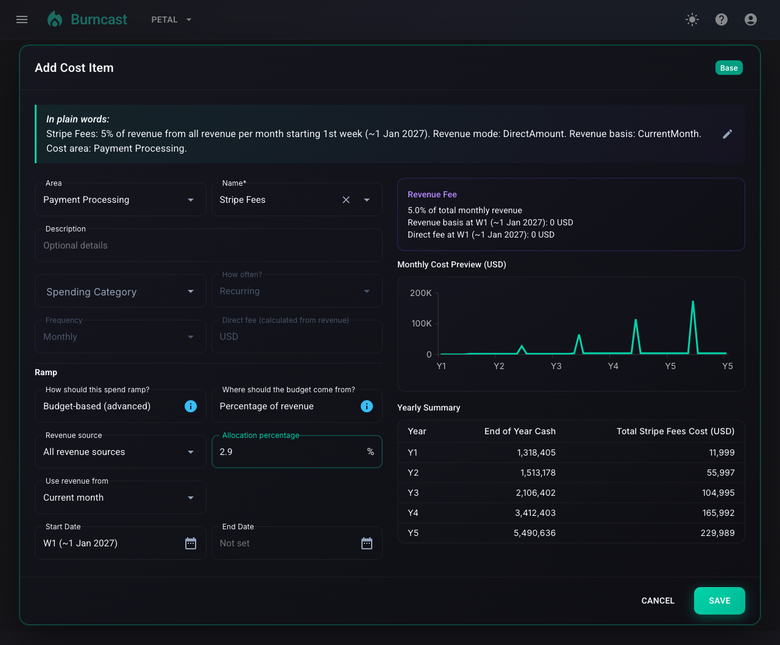Click the Monthly Cost Preview chart
Viewport: 780px width, 645px height.
pos(571,334)
